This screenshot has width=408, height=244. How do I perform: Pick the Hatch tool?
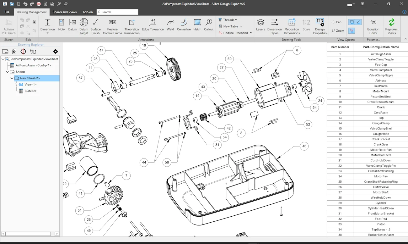[x=197, y=25]
